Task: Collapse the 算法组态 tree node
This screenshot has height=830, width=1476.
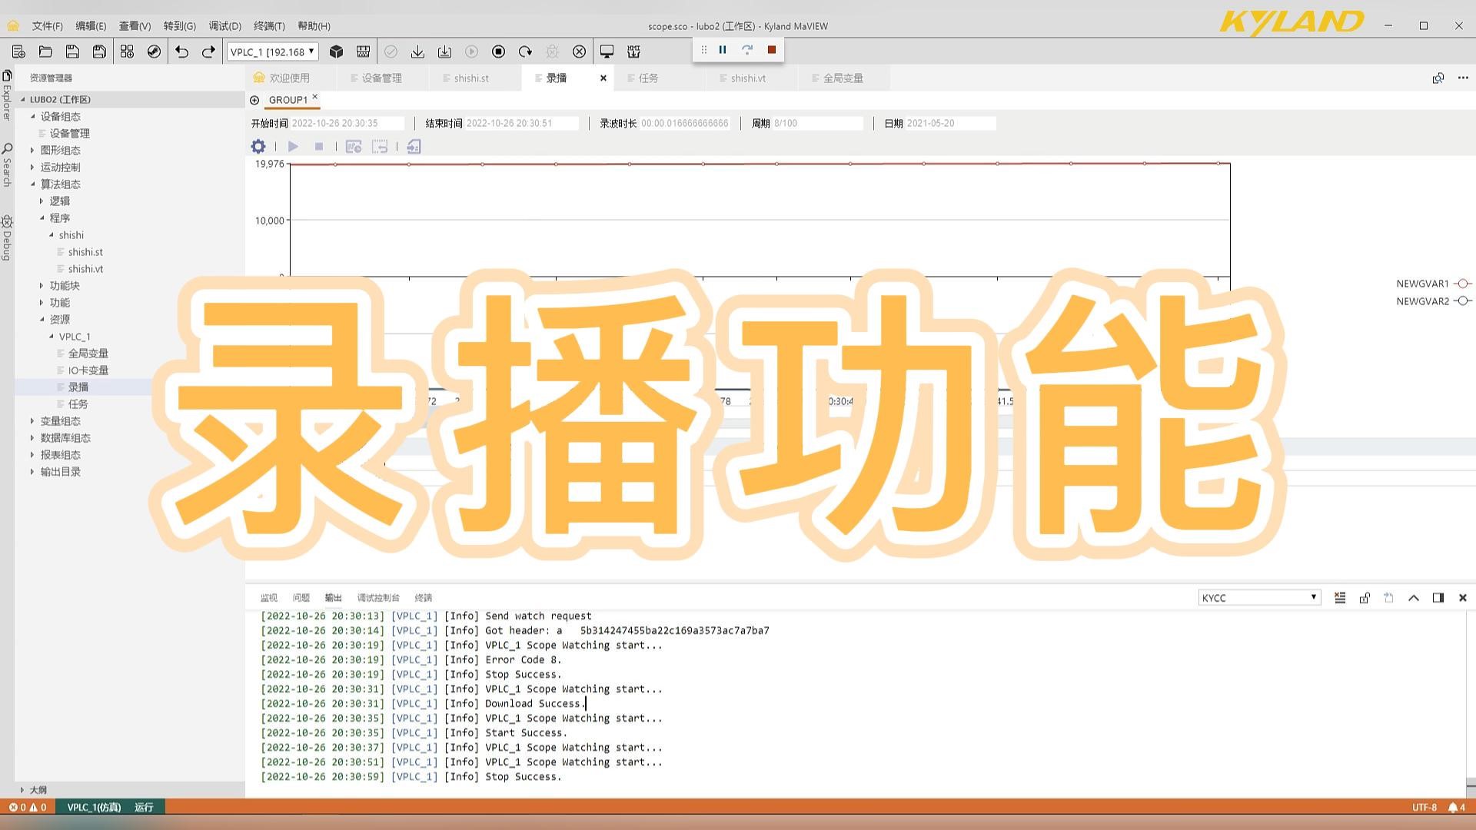Action: (x=32, y=184)
